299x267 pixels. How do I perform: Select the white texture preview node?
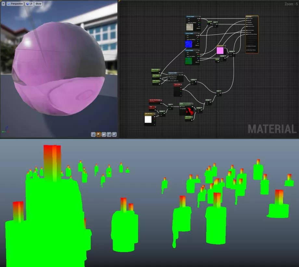click(148, 120)
